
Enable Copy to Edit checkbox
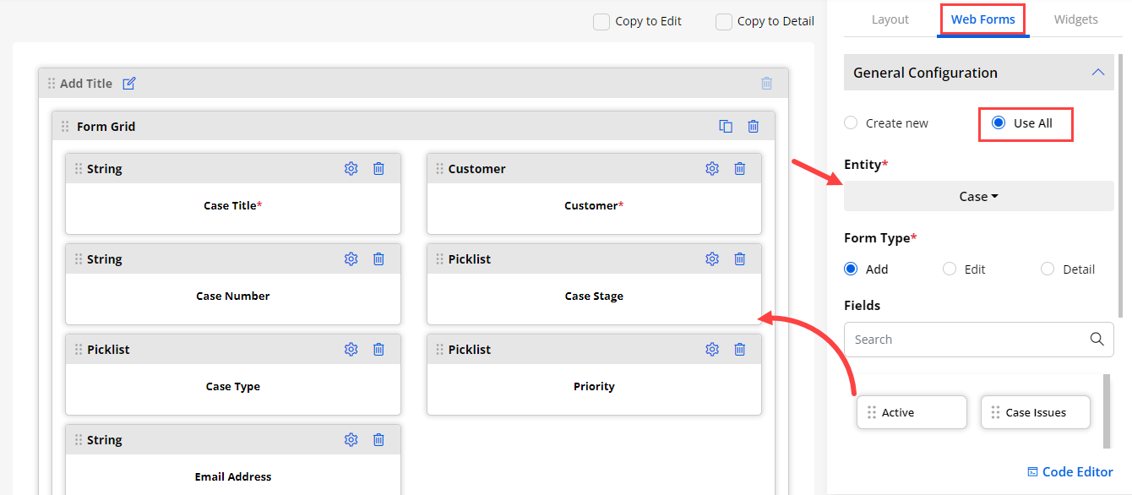(x=601, y=22)
